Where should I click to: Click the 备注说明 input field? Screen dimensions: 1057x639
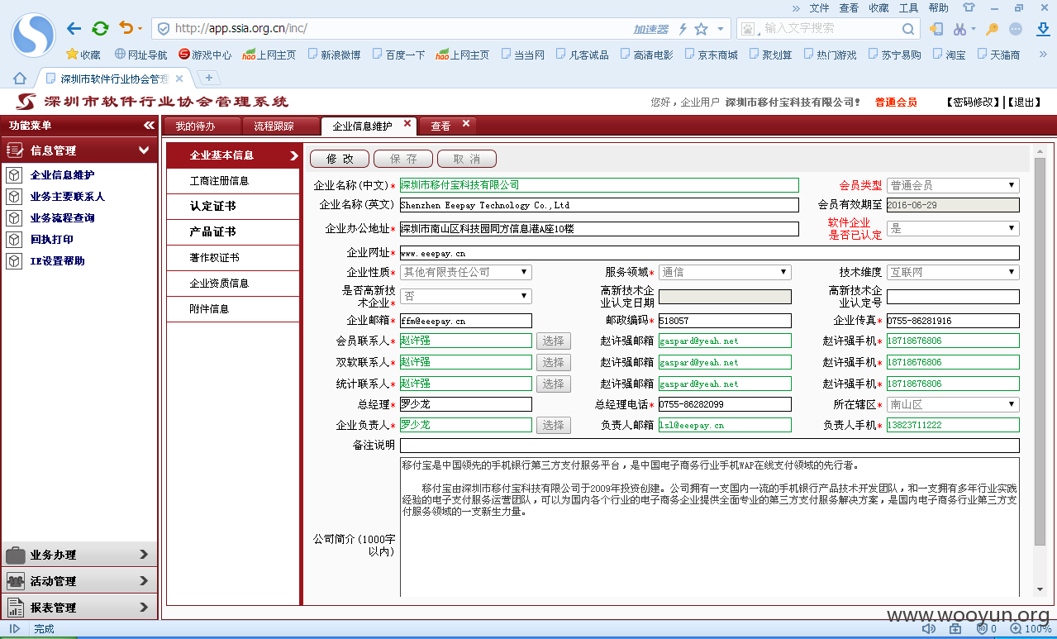pos(710,446)
